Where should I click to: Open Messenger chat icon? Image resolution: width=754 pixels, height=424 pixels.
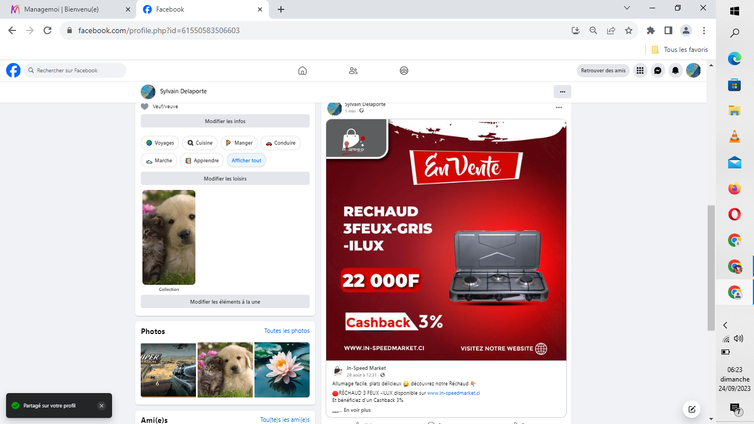[657, 71]
